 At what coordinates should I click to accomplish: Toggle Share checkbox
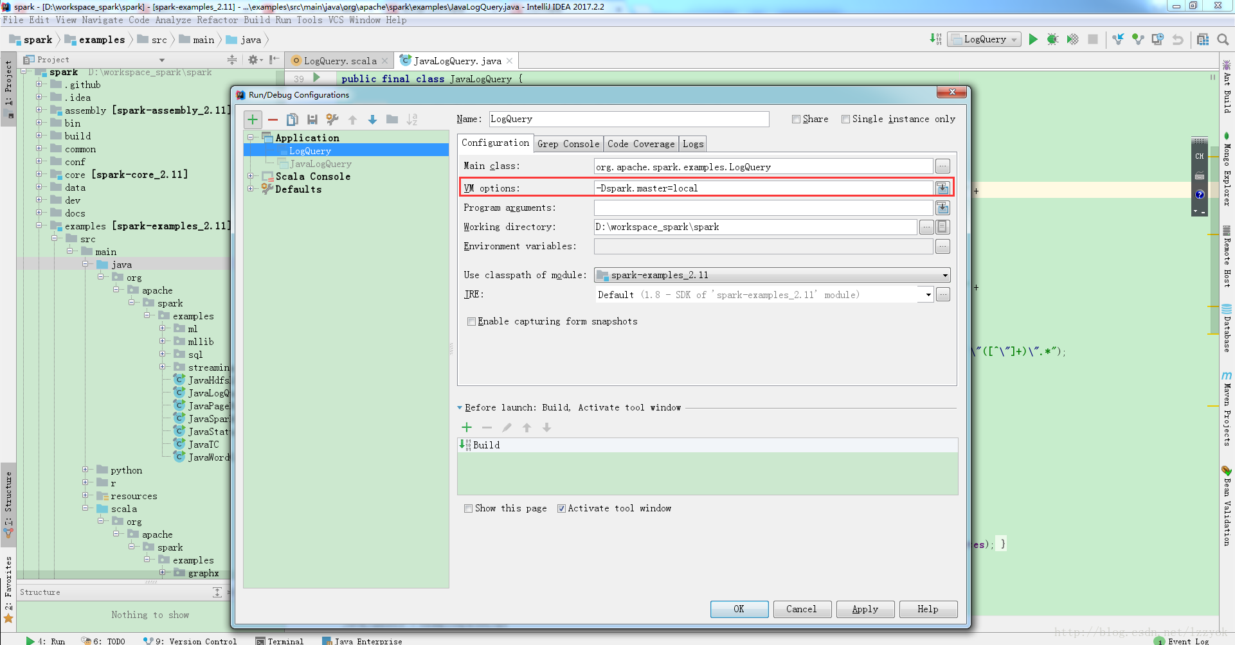coord(796,119)
